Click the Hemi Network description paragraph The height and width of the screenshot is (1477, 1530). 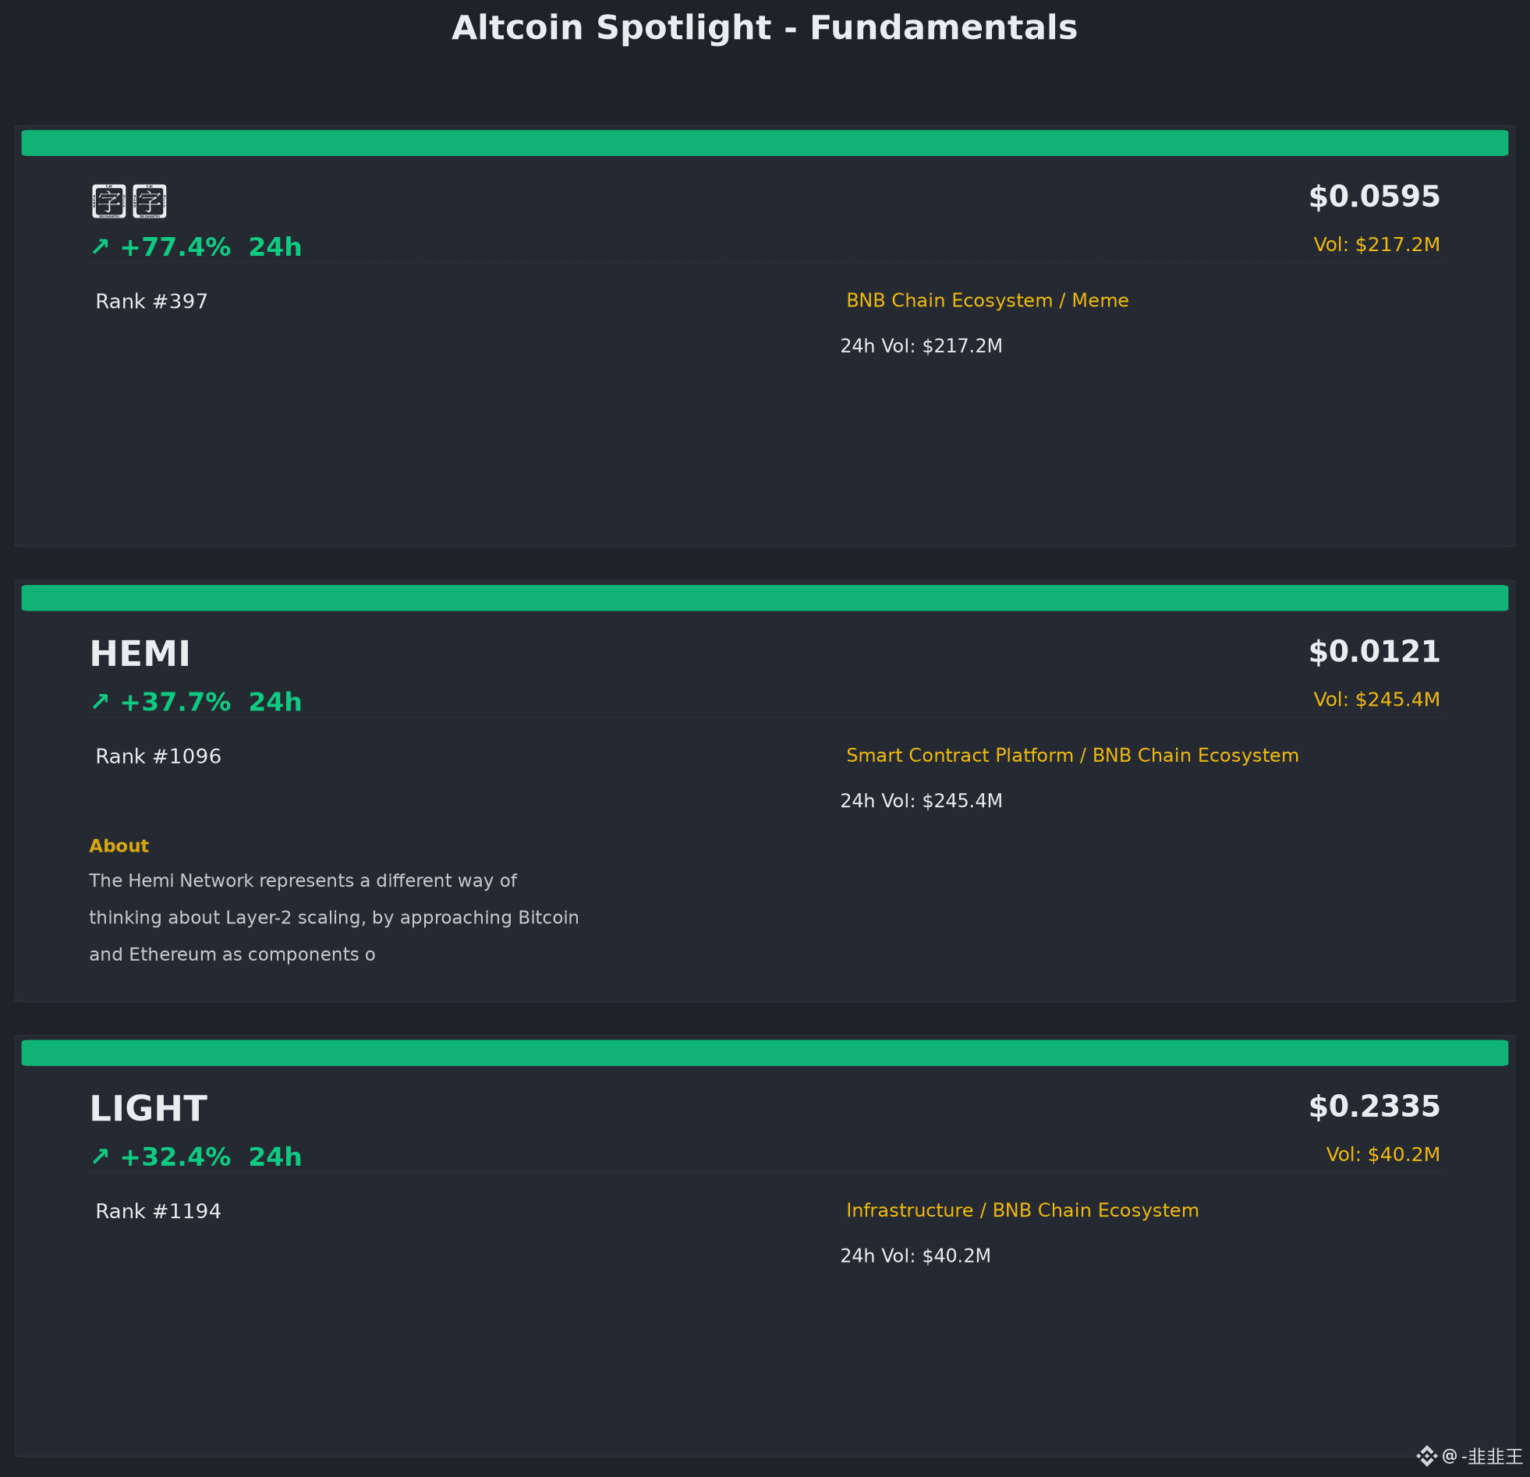pyautogui.click(x=334, y=917)
